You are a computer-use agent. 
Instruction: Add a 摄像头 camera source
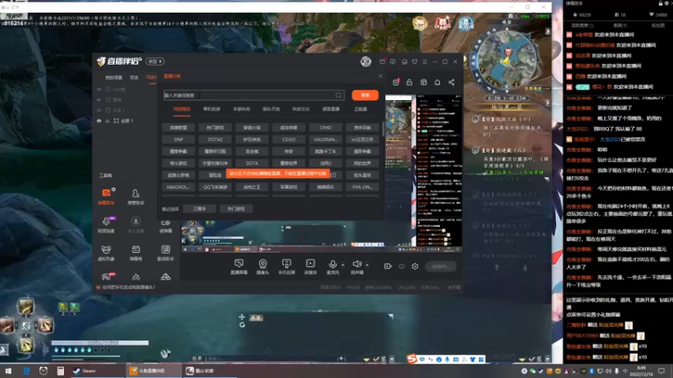262,266
